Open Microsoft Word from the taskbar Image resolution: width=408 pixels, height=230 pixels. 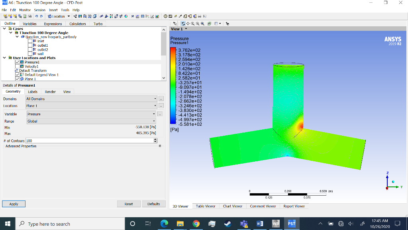click(x=260, y=224)
